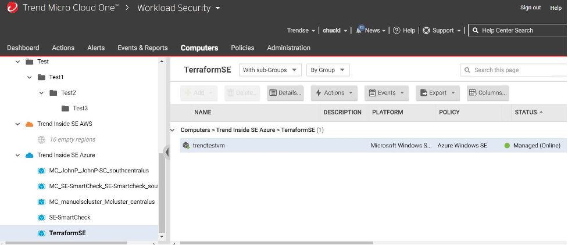Click the MC_SE-SmartCheck resource group cube icon
Screen dimensions: 568x245
point(42,186)
